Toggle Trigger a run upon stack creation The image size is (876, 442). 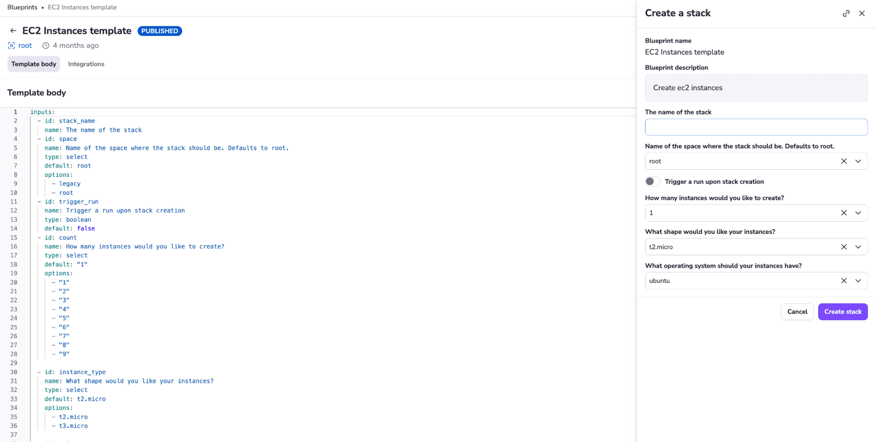pyautogui.click(x=652, y=182)
